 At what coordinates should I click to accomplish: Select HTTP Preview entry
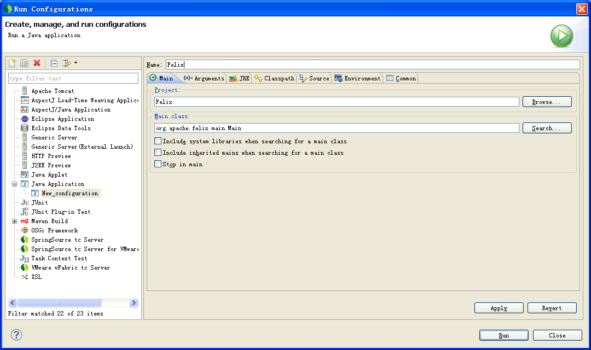click(x=51, y=156)
